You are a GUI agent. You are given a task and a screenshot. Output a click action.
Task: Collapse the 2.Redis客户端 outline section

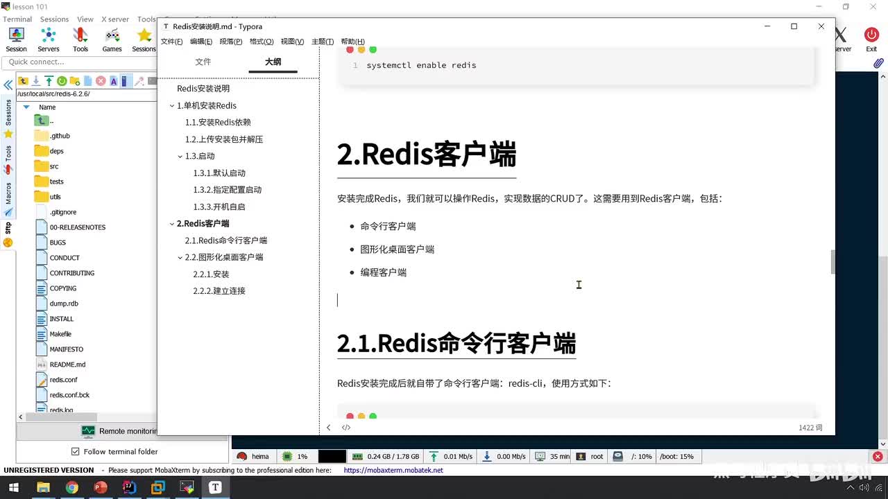click(171, 224)
